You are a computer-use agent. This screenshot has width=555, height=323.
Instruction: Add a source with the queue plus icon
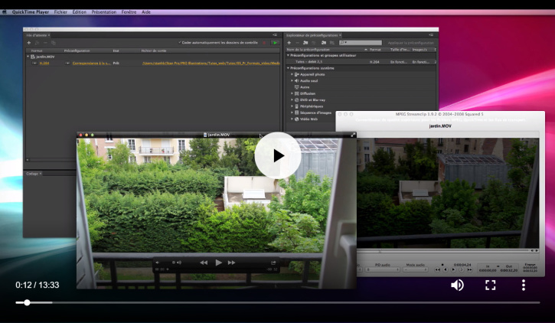(29, 43)
